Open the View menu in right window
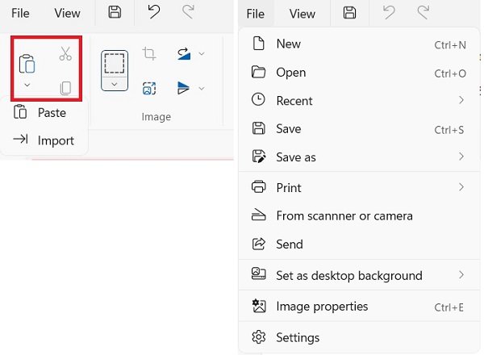The image size is (484, 355). [x=302, y=14]
